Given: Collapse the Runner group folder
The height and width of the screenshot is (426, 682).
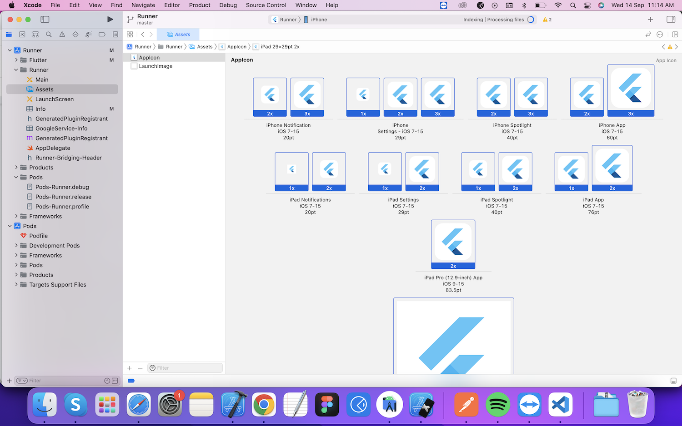Looking at the screenshot, I should point(16,70).
